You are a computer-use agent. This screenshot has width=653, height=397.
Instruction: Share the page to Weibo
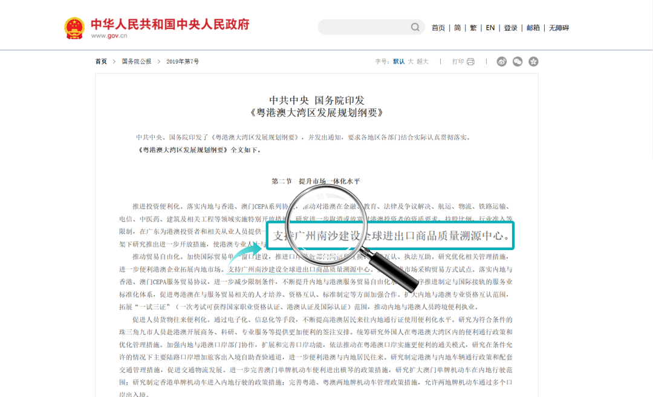pos(502,62)
